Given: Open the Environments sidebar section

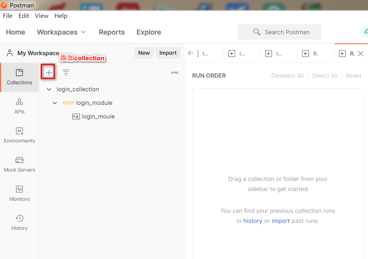Looking at the screenshot, I should [x=19, y=136].
